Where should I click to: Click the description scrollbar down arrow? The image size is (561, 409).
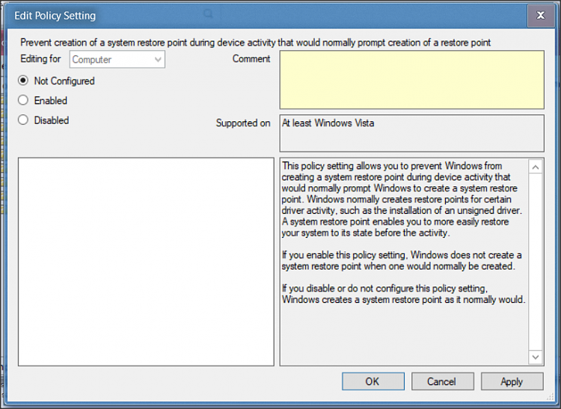point(536,357)
